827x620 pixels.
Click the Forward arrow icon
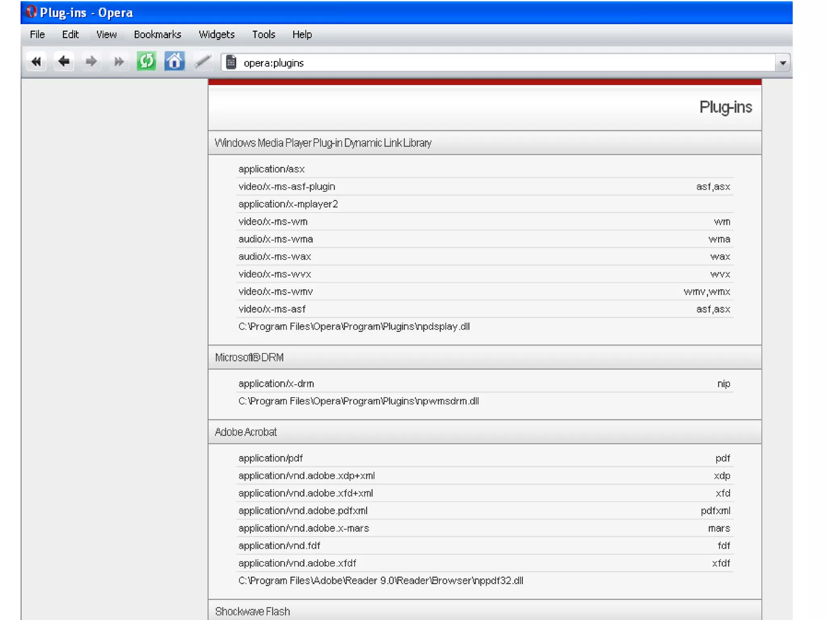click(x=91, y=62)
